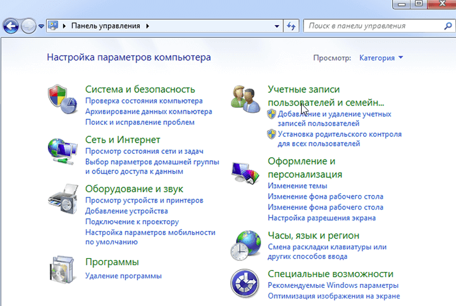This screenshot has height=306, width=456.
Task: Open Учетные записи пользователей category
Action: 326,96
